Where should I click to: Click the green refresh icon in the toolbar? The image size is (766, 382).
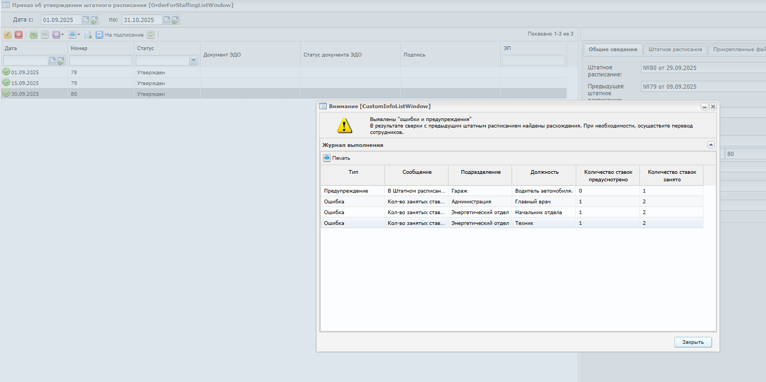point(151,34)
